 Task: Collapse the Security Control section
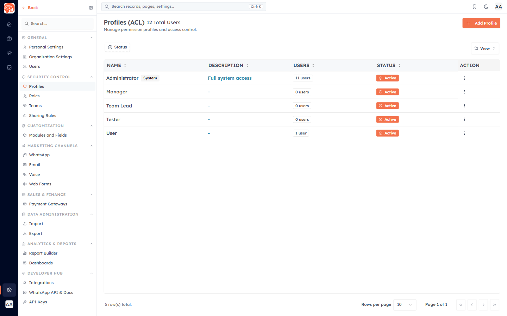(x=92, y=77)
